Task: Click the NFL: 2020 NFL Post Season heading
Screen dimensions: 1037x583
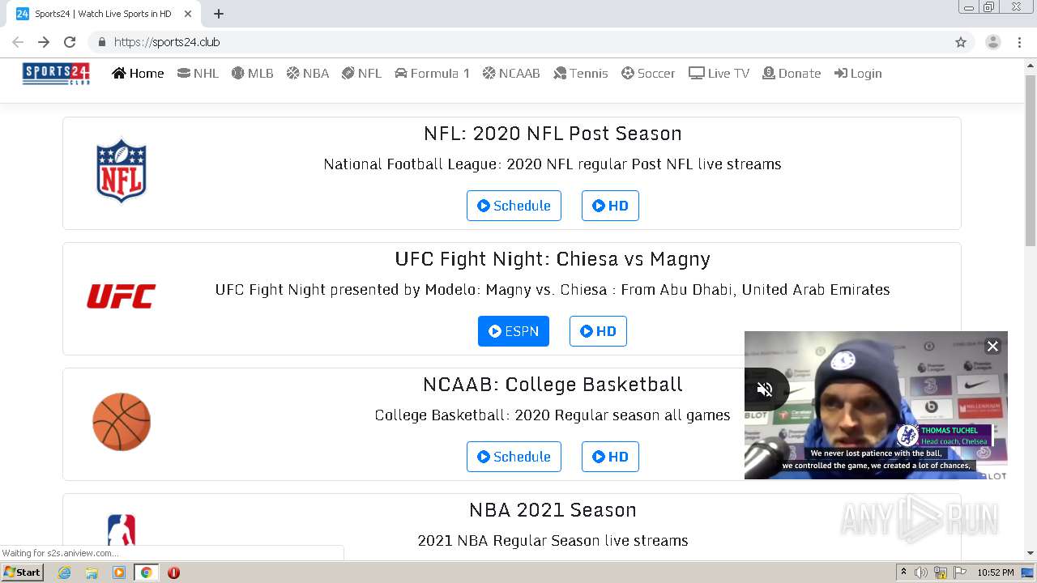Action: pyautogui.click(x=553, y=134)
